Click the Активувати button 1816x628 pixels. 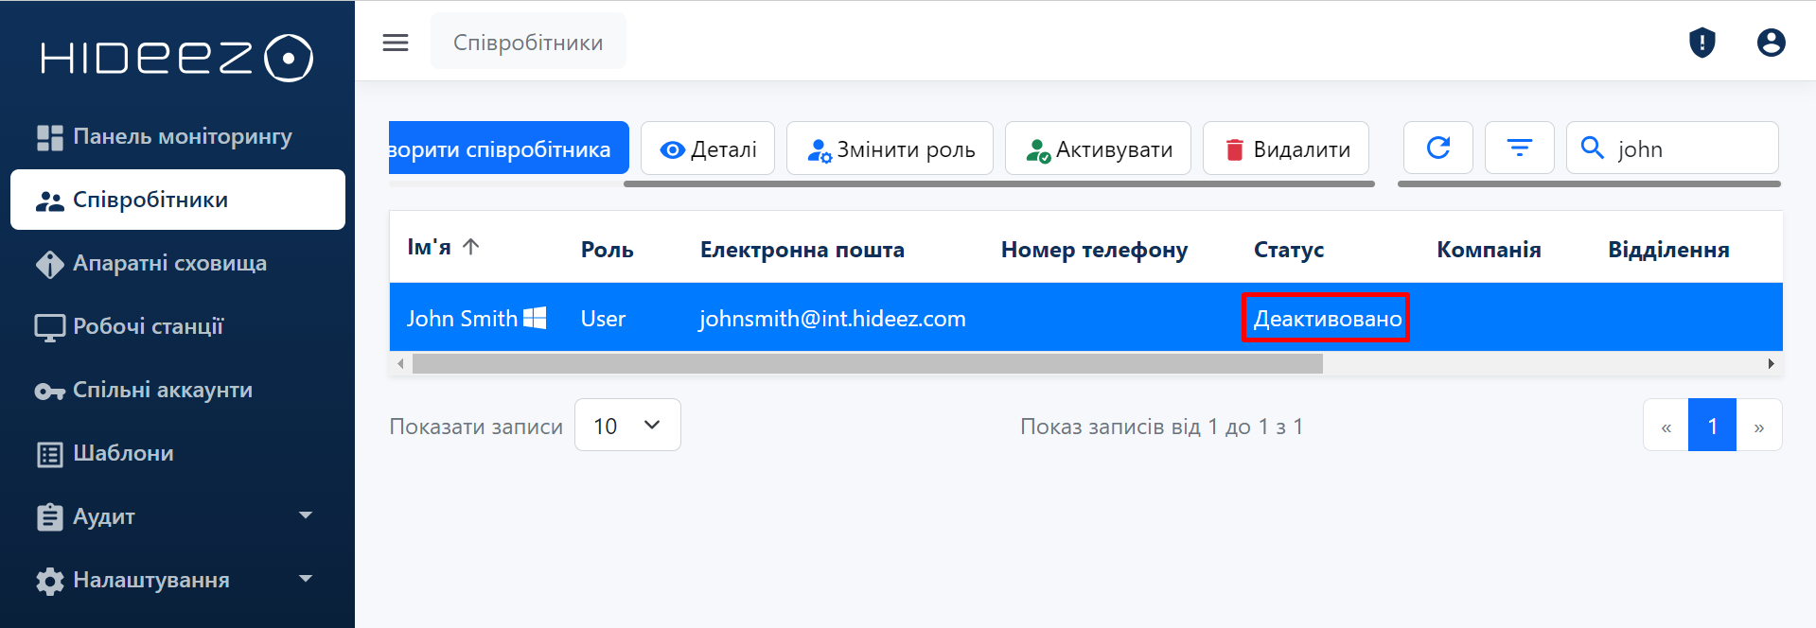(x=1098, y=148)
